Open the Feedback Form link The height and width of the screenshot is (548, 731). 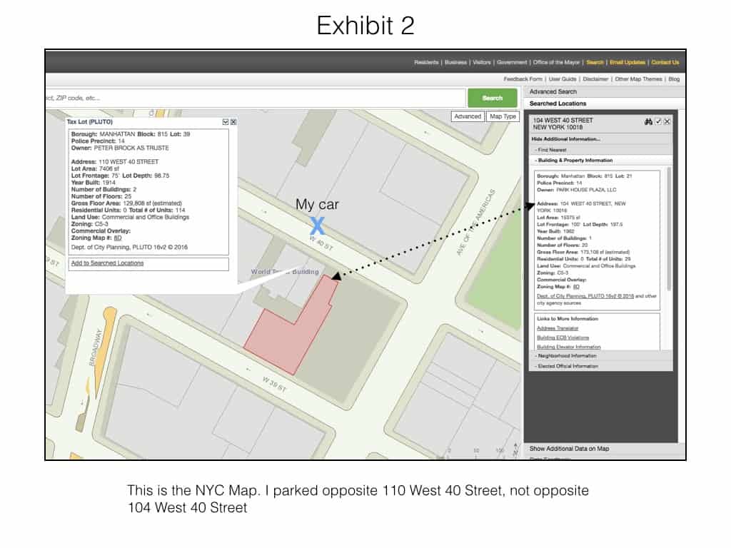523,79
